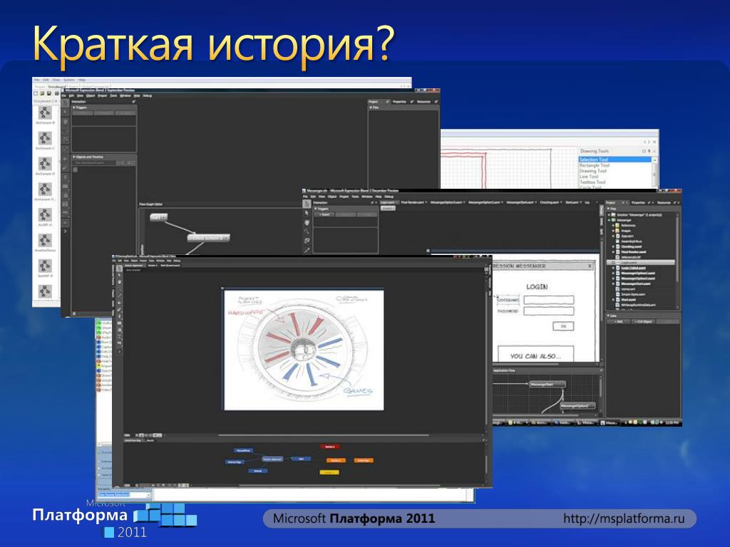730x547 pixels.
Task: Open the Object menu in Messenger Blend window
Action: tap(332, 197)
